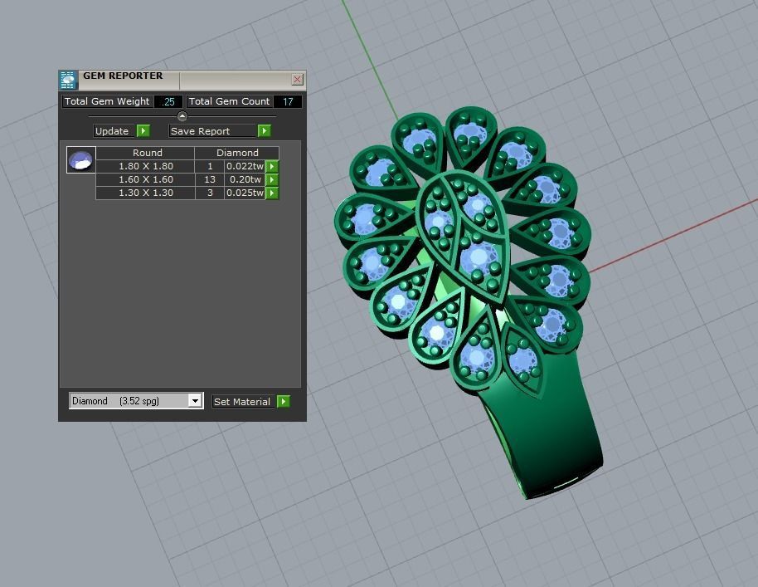Screen dimensions: 758x587
Task: Click green arrow for 0.025tw row
Action: point(272,193)
